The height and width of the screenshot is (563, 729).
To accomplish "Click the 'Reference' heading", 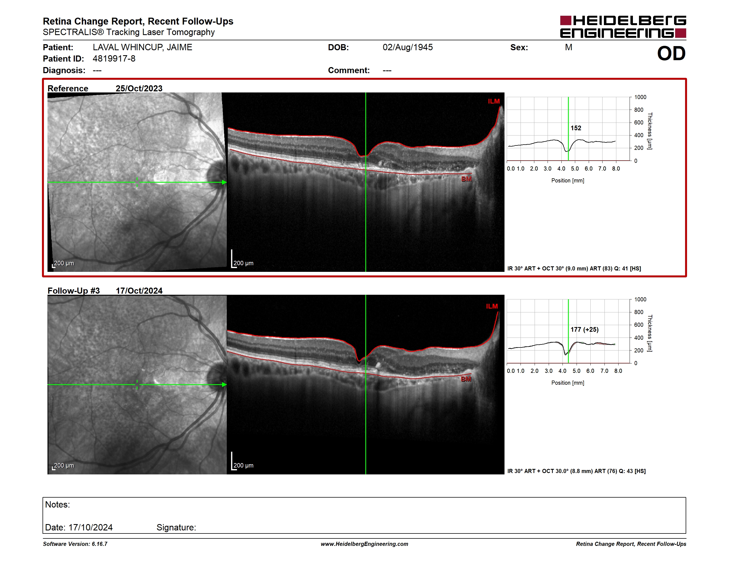I will 68,88.
